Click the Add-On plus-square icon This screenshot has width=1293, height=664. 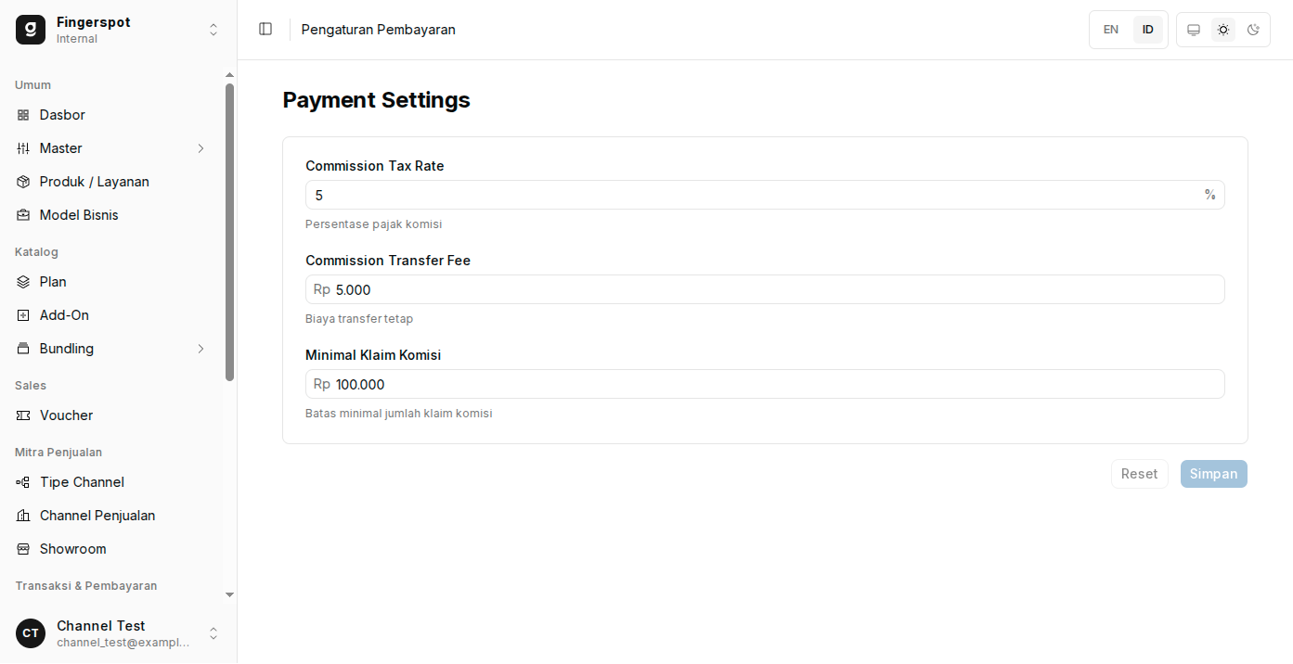pyautogui.click(x=23, y=315)
